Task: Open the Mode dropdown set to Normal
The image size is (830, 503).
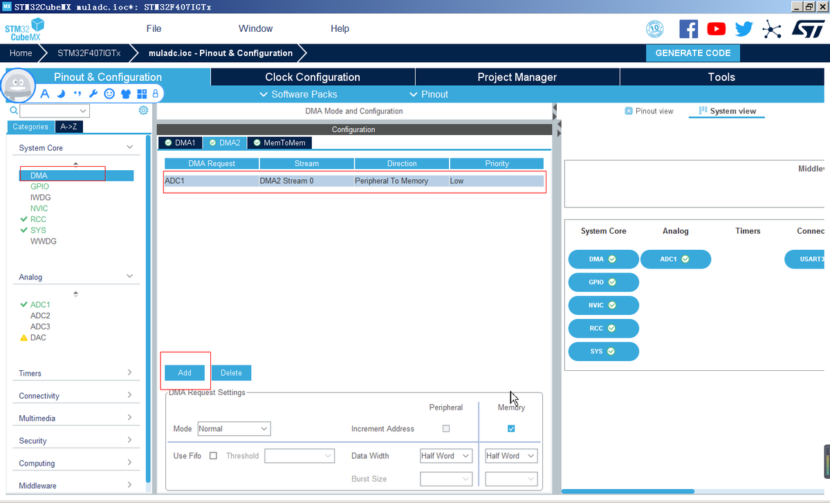Action: pyautogui.click(x=234, y=429)
